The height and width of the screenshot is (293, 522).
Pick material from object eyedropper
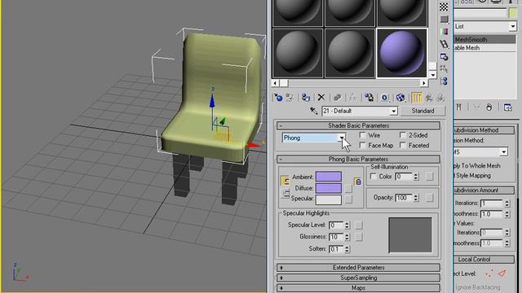[313, 111]
